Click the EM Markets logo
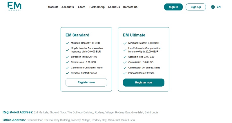232x123 pixels. pyautogui.click(x=14, y=6)
